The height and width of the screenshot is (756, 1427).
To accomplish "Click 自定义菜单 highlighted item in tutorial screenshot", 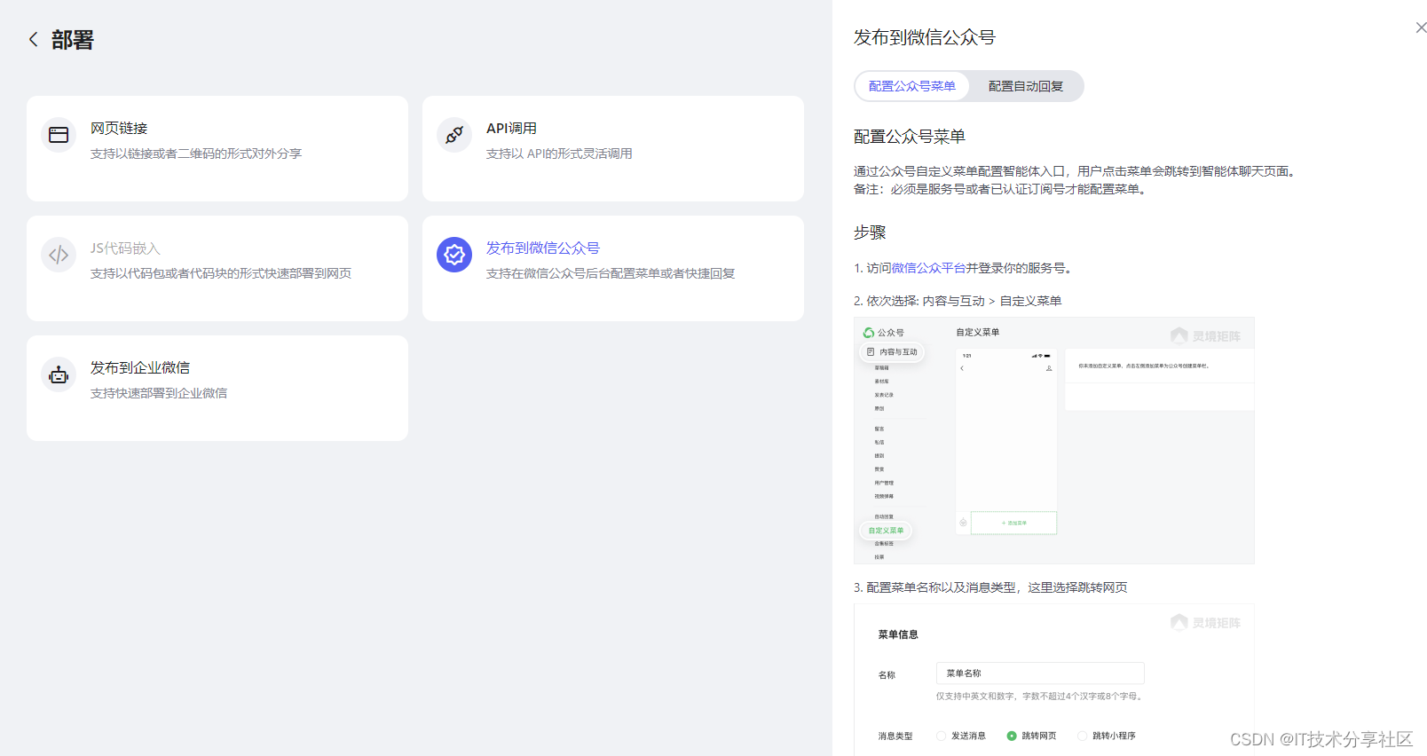I will coord(886,531).
